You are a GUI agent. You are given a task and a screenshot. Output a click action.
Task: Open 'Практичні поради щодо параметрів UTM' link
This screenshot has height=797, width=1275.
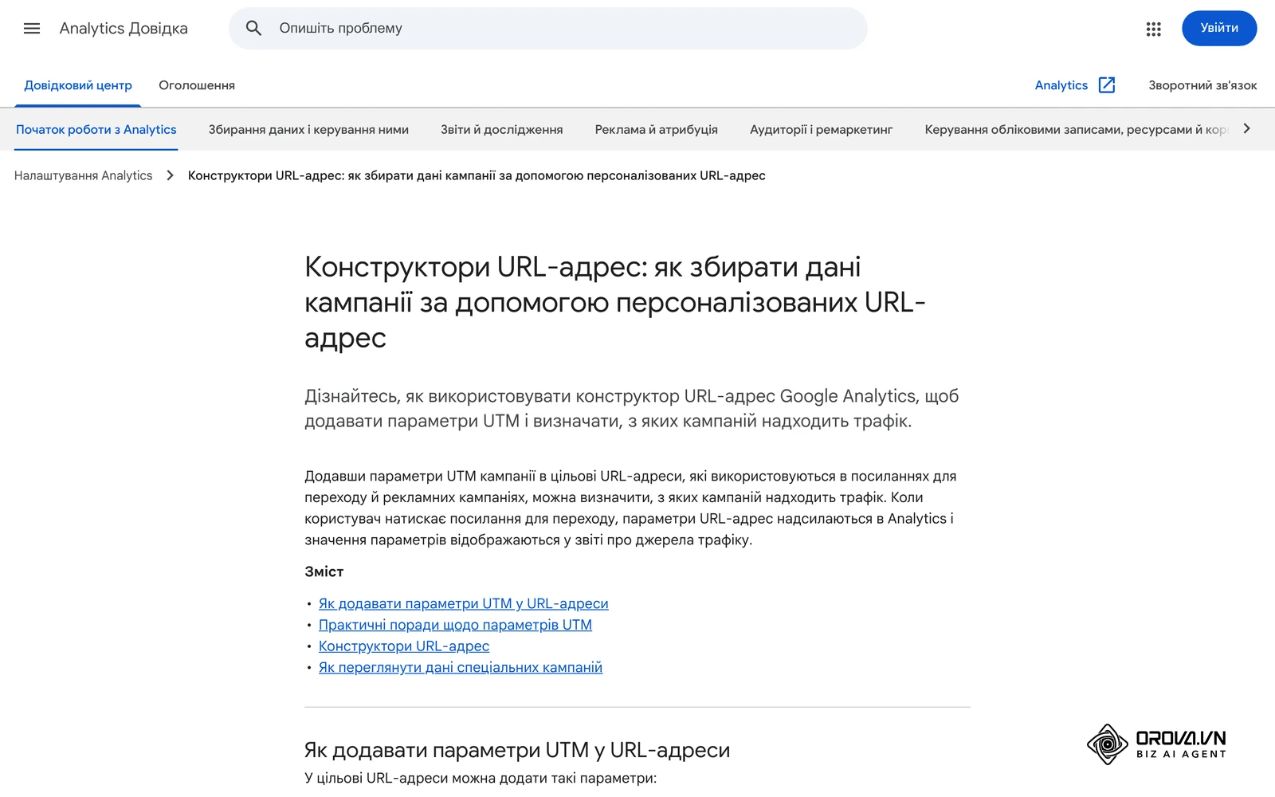click(455, 625)
